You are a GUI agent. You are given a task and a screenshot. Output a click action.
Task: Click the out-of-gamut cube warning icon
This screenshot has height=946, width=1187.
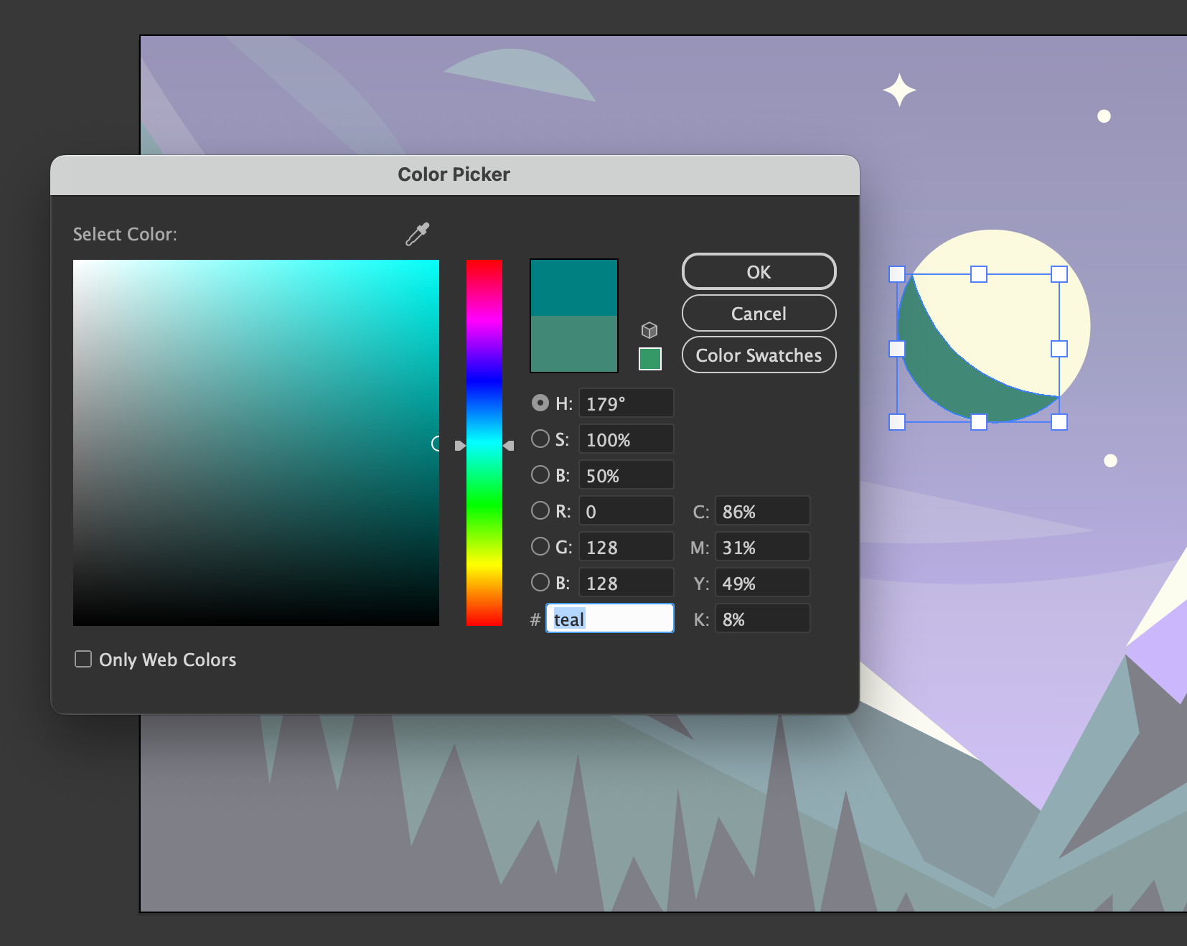[649, 330]
